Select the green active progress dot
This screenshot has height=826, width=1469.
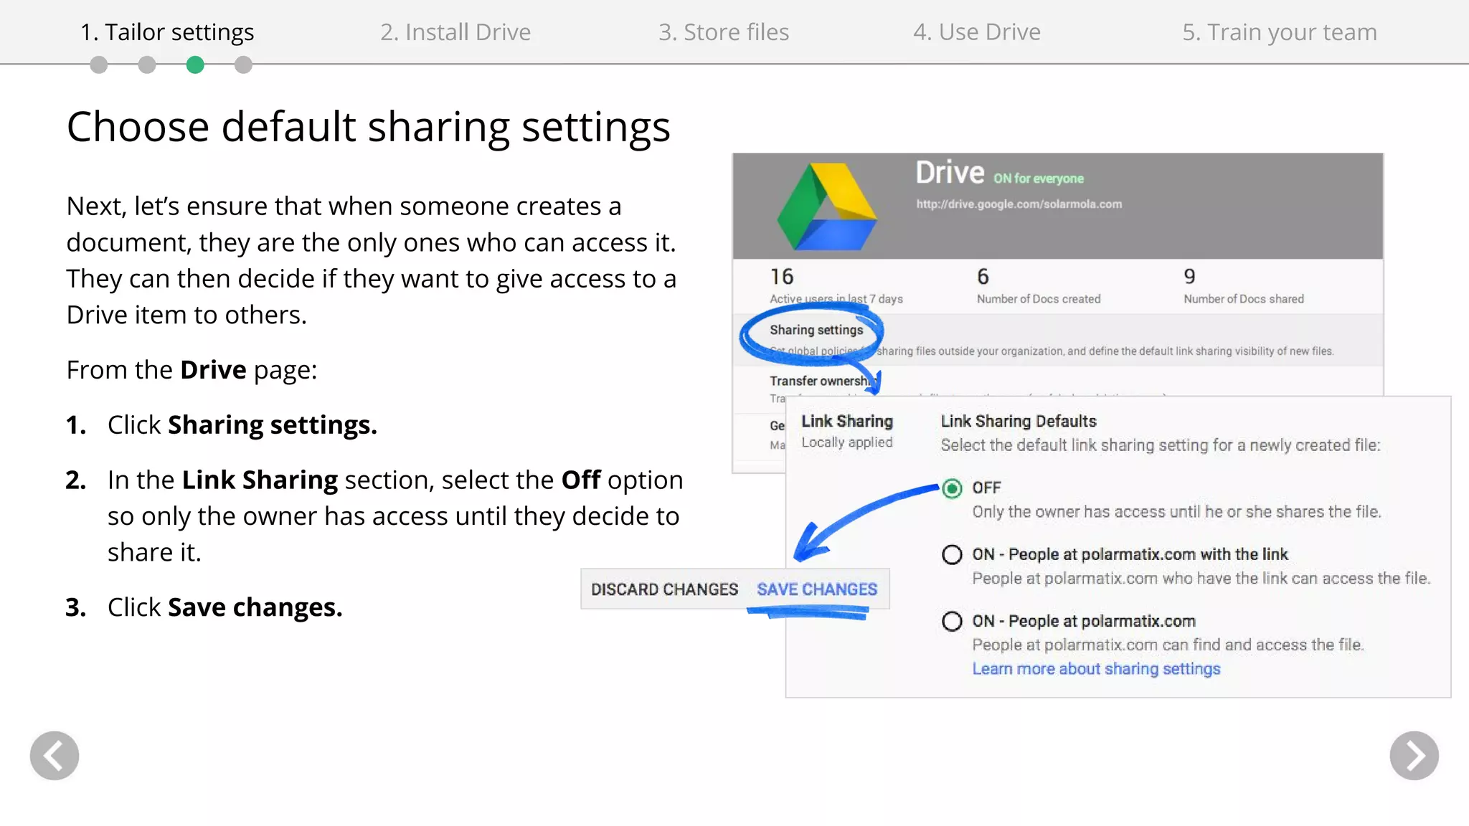tap(195, 65)
